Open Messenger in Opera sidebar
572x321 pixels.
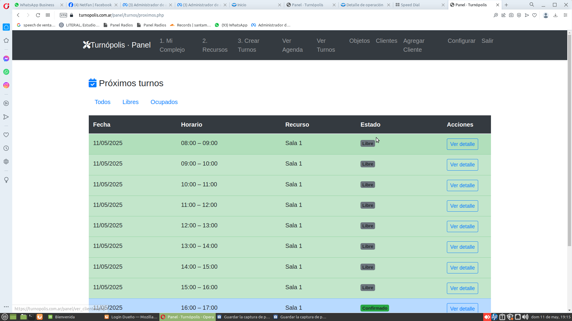pyautogui.click(x=6, y=59)
